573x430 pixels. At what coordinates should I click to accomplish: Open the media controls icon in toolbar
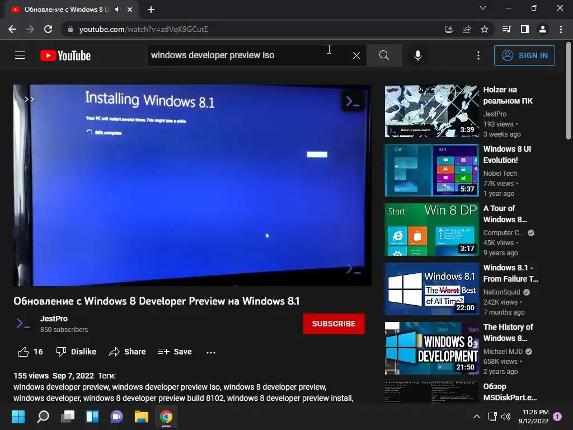coord(506,29)
